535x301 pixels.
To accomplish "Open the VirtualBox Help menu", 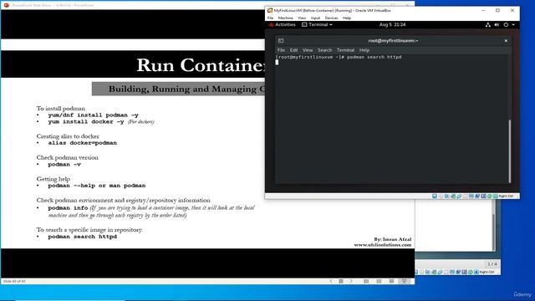I will point(347,18).
